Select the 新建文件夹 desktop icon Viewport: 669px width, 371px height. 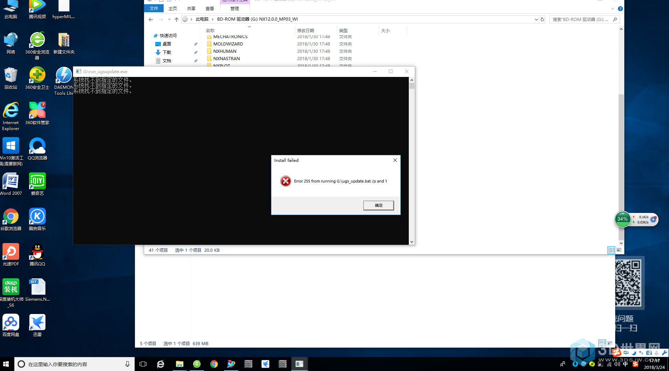[64, 43]
